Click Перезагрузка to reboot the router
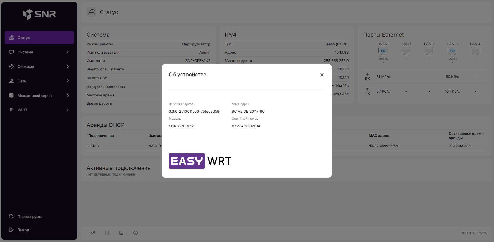The width and height of the screenshot is (494, 242). pyautogui.click(x=30, y=217)
